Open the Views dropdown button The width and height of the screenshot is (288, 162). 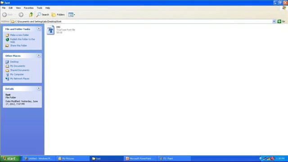[72, 14]
